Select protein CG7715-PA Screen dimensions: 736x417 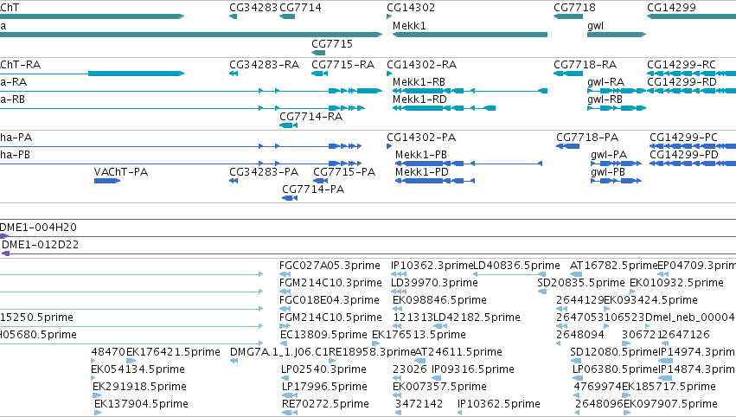click(344, 172)
